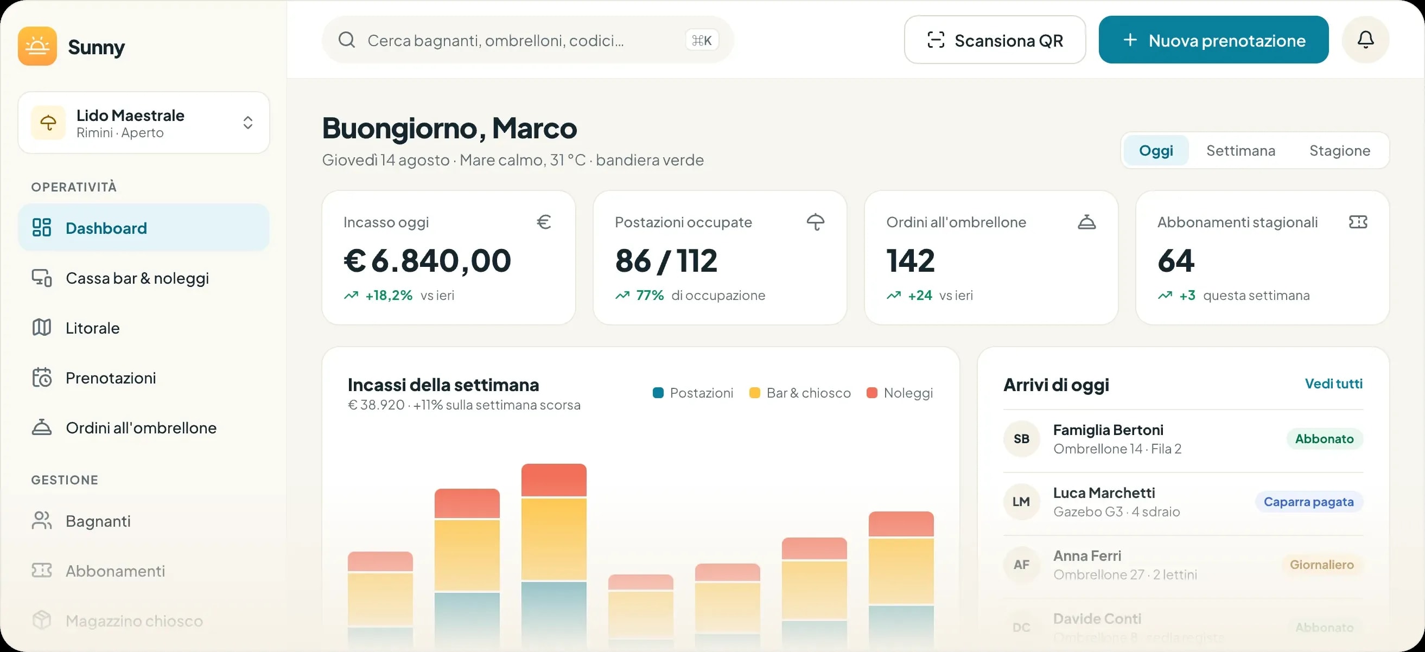
Task: Select the Oggi time range
Action: click(x=1156, y=150)
